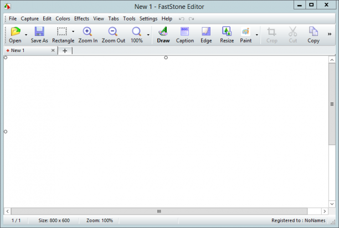Screen dimensions: 339x228
Task: Click the horizontal scrollbar left arrow
Action: click(7, 211)
